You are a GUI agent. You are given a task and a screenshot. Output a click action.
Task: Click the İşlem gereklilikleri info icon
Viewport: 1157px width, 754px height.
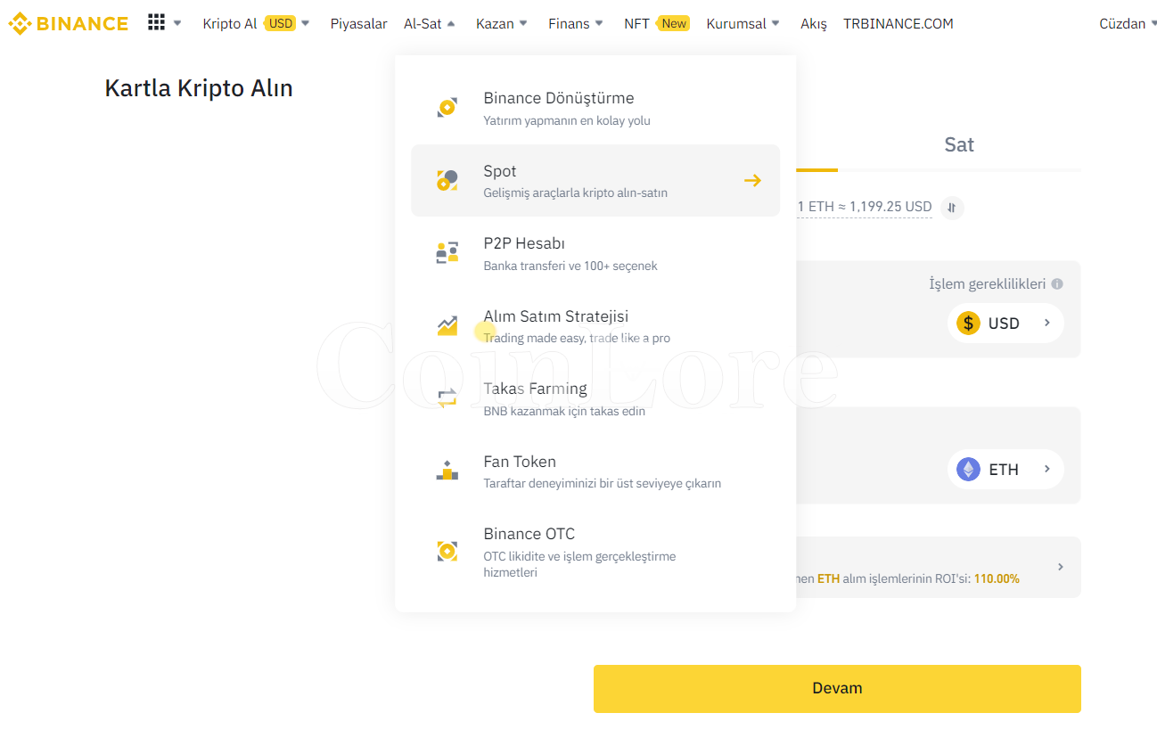pos(1057,284)
